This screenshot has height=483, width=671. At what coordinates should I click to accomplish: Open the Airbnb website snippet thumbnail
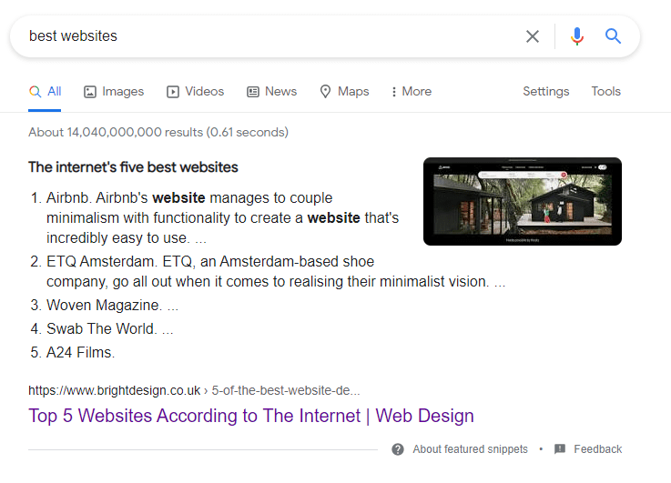click(x=523, y=201)
